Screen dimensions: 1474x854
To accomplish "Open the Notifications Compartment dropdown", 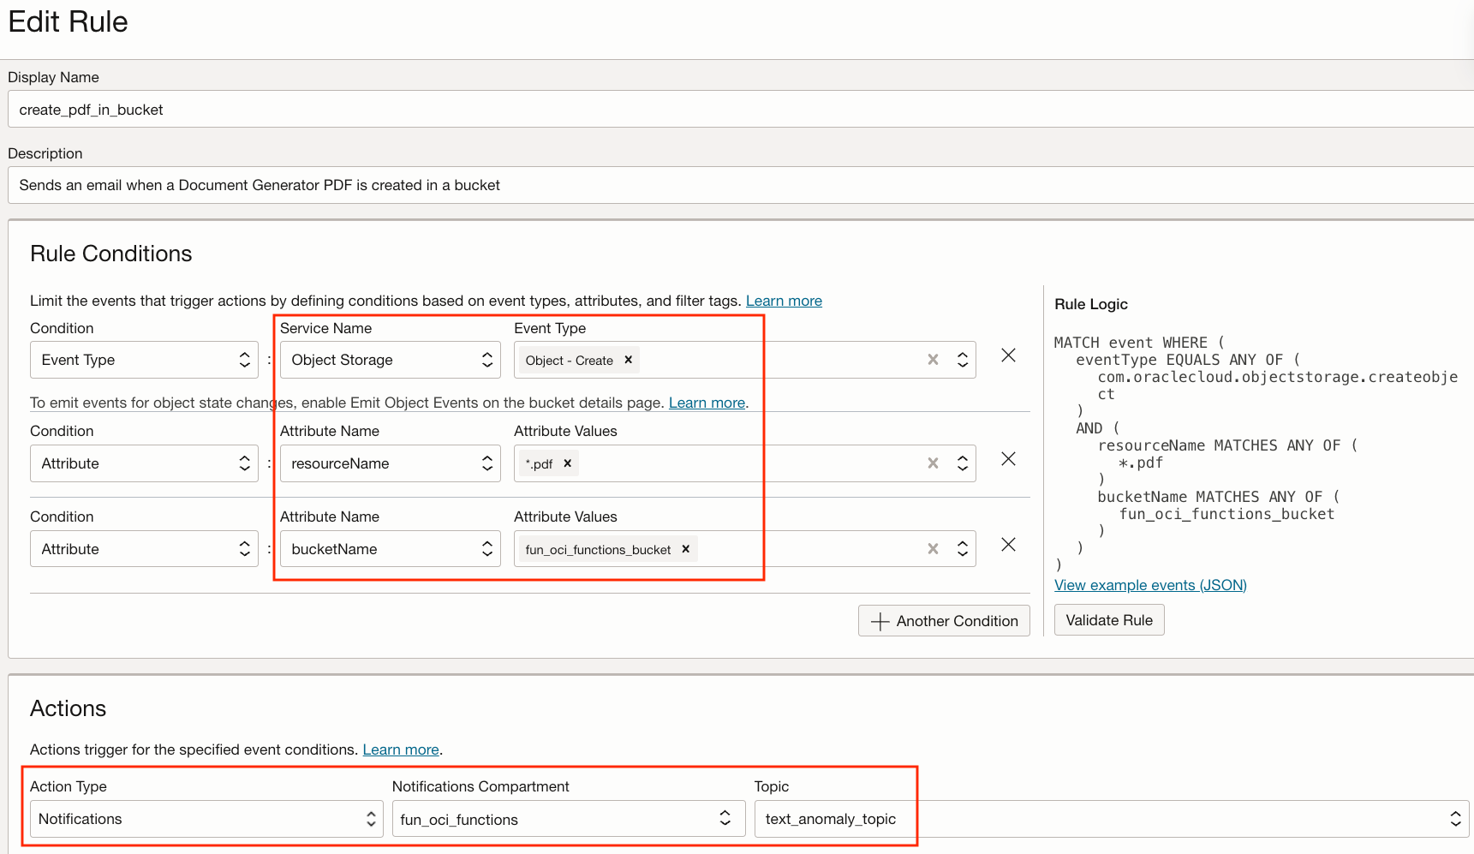I will 568,819.
